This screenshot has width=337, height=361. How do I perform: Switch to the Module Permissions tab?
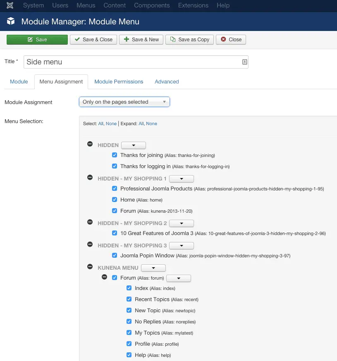pyautogui.click(x=119, y=82)
